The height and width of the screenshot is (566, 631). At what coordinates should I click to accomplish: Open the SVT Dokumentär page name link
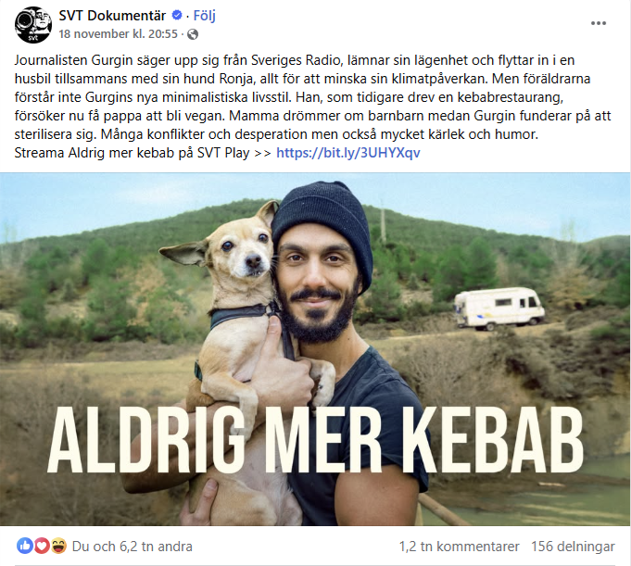[112, 16]
